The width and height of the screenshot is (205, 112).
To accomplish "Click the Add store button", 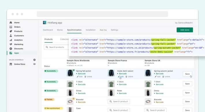I will click(x=185, y=30).
